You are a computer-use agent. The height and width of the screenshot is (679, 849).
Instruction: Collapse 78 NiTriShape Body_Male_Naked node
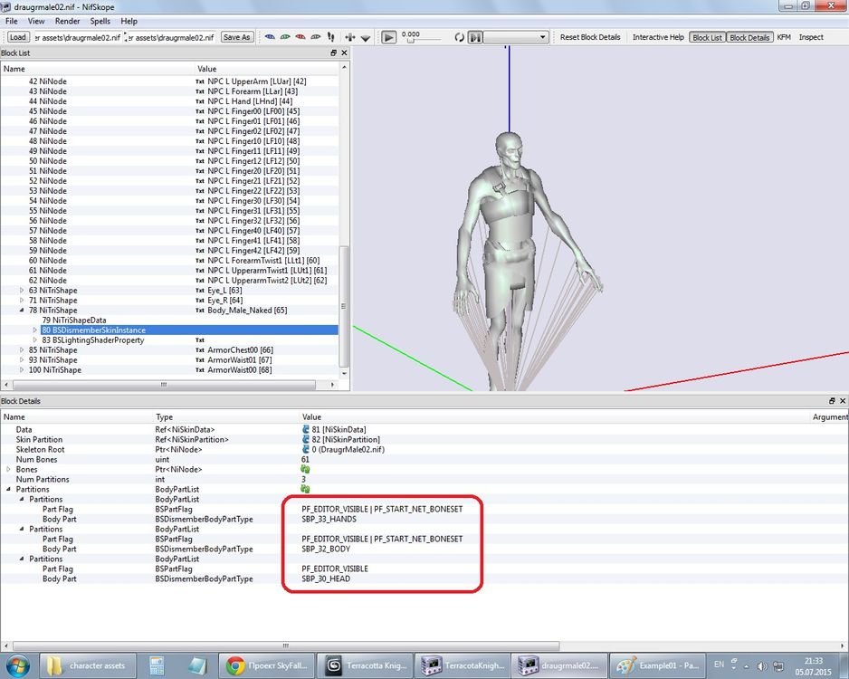tap(22, 311)
